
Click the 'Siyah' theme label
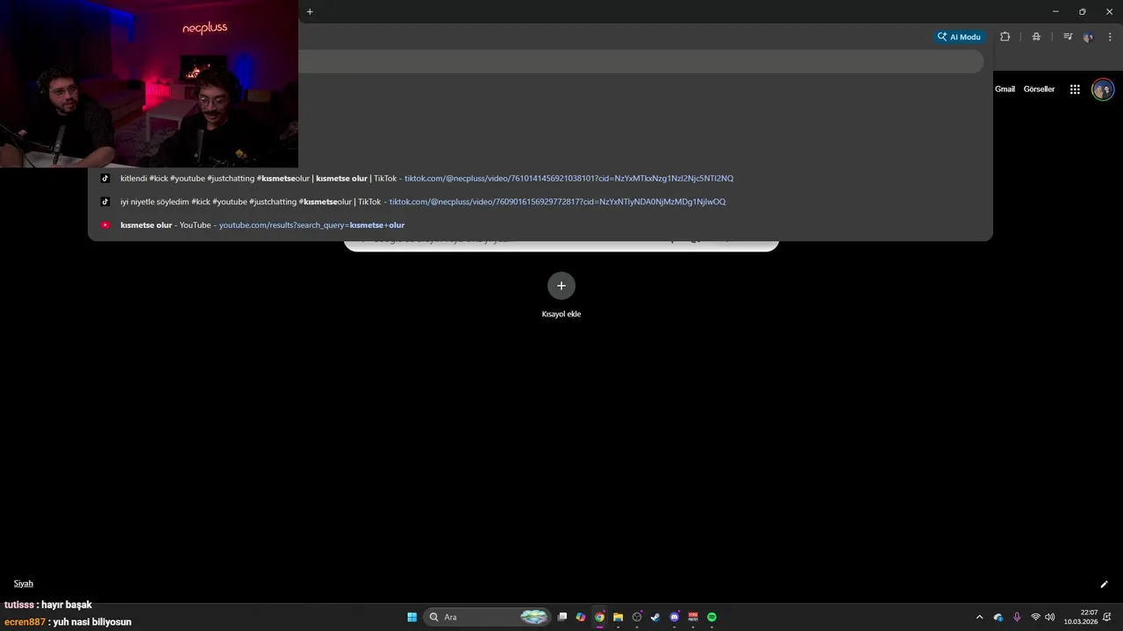(24, 584)
